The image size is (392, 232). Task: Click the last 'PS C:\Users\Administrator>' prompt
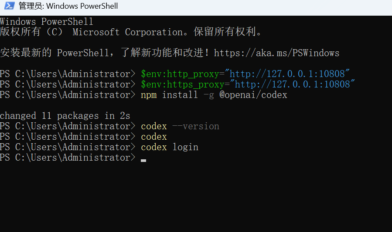[68, 158]
